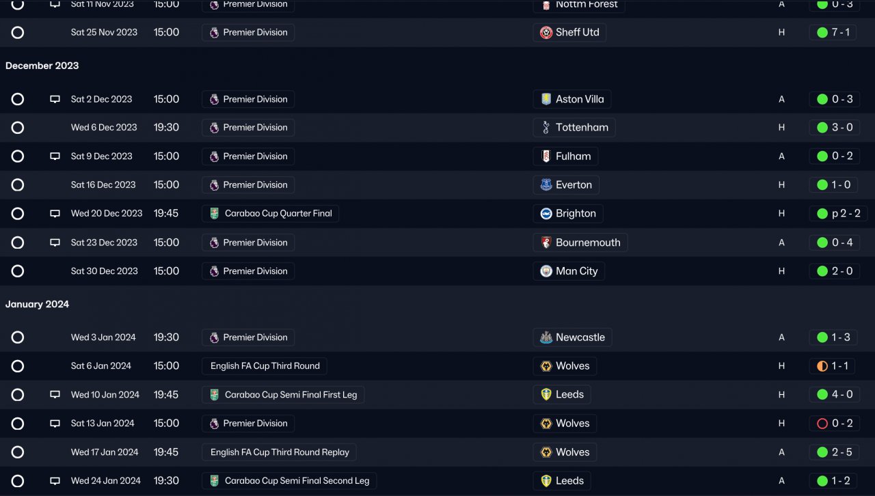Select radio circle for Man City fixture
This screenshot has width=875, height=496.
point(18,271)
